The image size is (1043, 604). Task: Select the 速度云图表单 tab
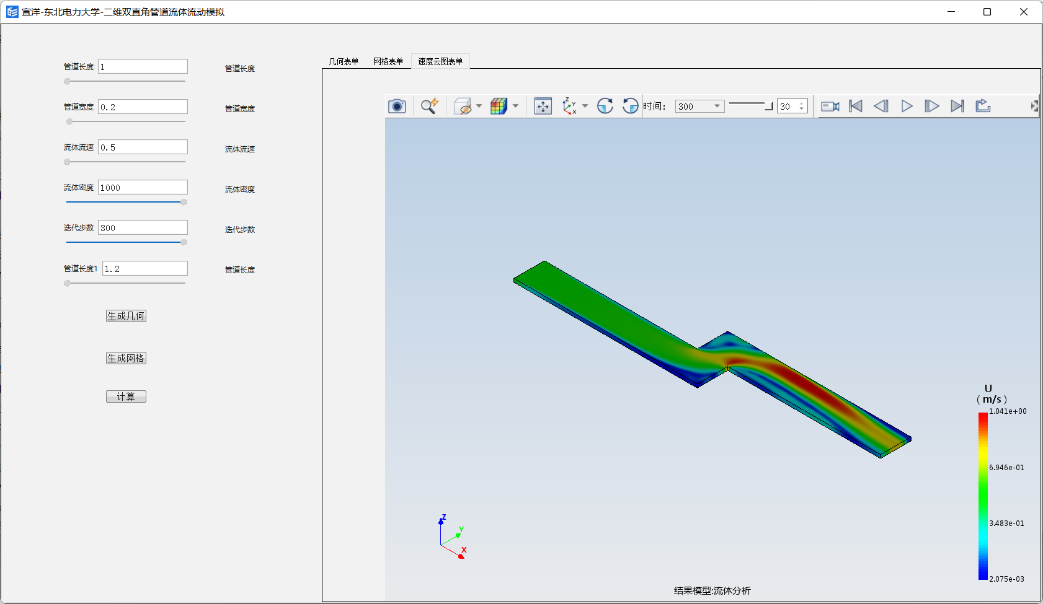pos(440,61)
